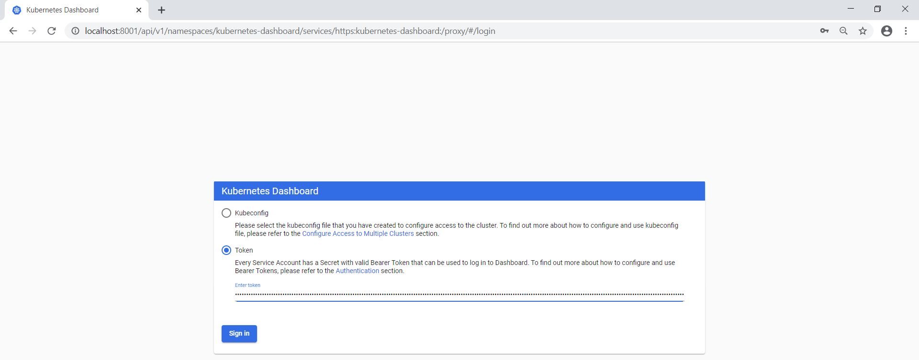
Task: Open the zoom magnifier icon in address bar
Action: pyautogui.click(x=843, y=31)
